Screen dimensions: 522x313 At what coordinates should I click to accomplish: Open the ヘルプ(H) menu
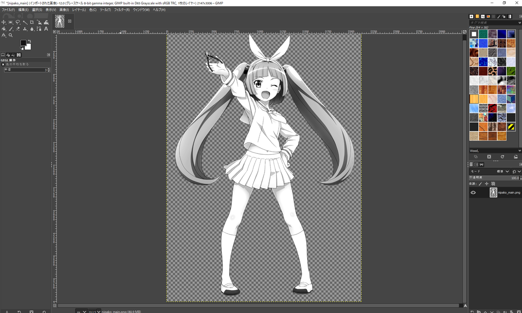pos(159,10)
